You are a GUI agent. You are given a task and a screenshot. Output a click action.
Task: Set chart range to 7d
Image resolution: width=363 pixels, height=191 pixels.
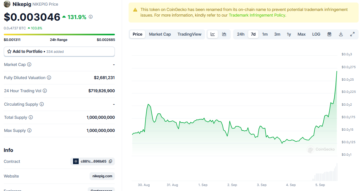click(253, 34)
